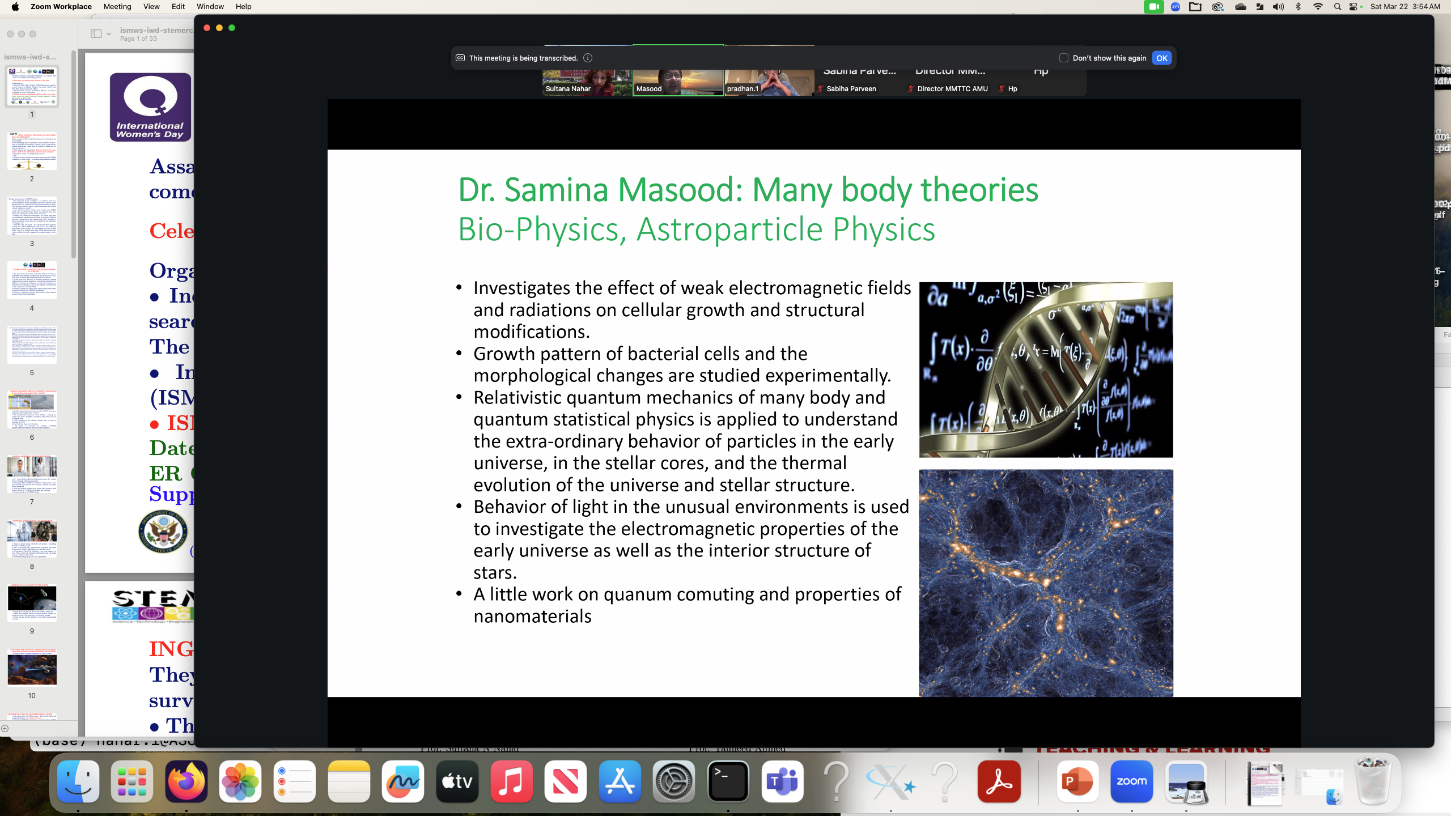
Task: Open Zoom app in the dock
Action: 1131,782
